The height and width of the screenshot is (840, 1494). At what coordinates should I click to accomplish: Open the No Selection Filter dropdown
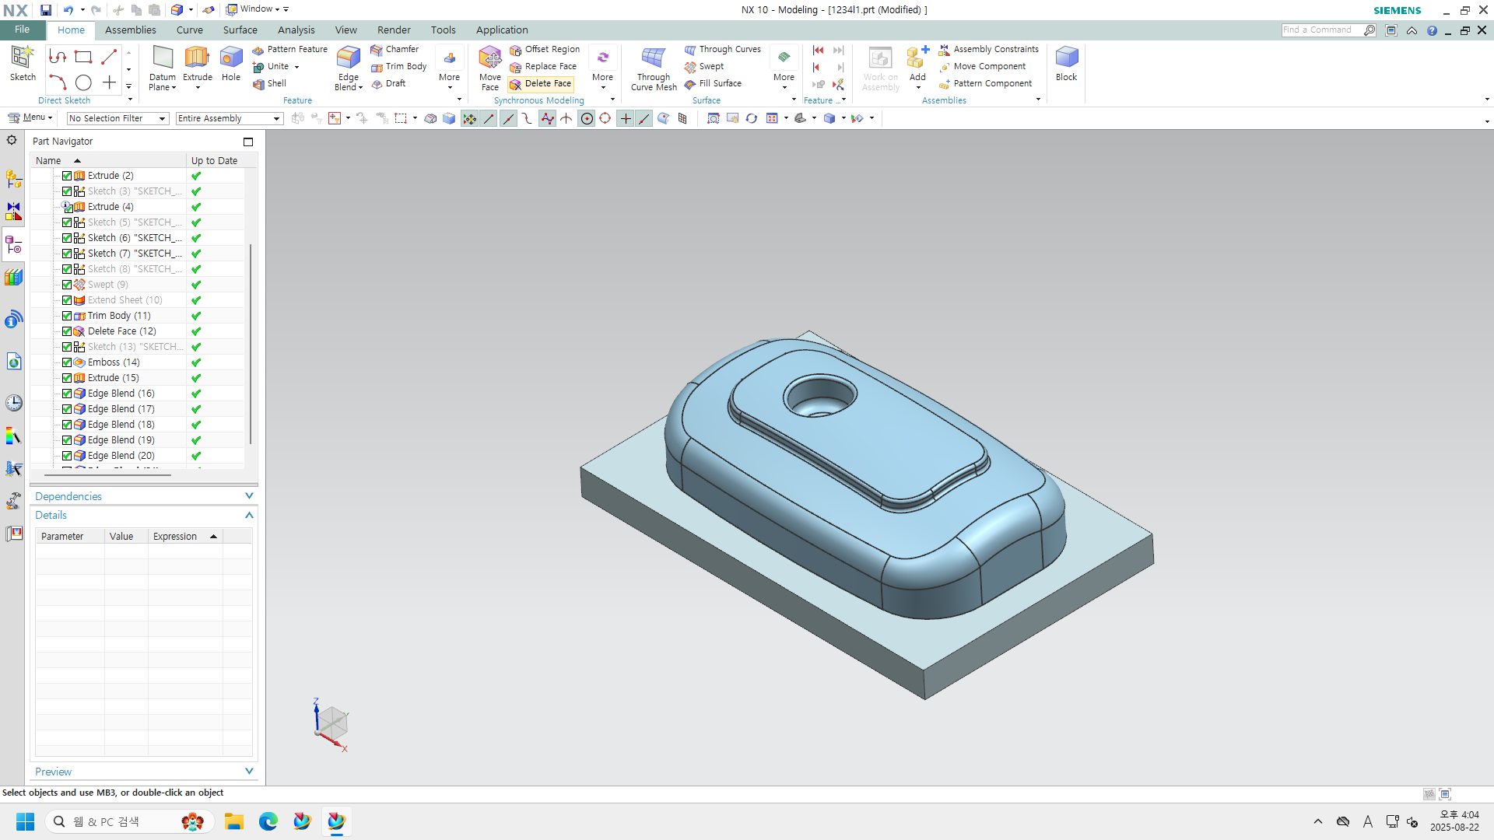pos(117,118)
